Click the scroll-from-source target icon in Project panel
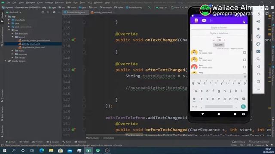The height and width of the screenshot is (154, 275). pos(43,12)
